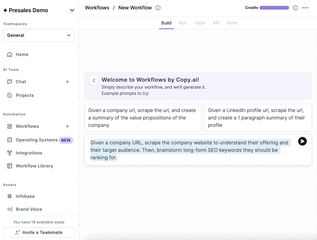The image size is (317, 240).
Task: Open the General teamspace dropdown
Action: (39, 35)
